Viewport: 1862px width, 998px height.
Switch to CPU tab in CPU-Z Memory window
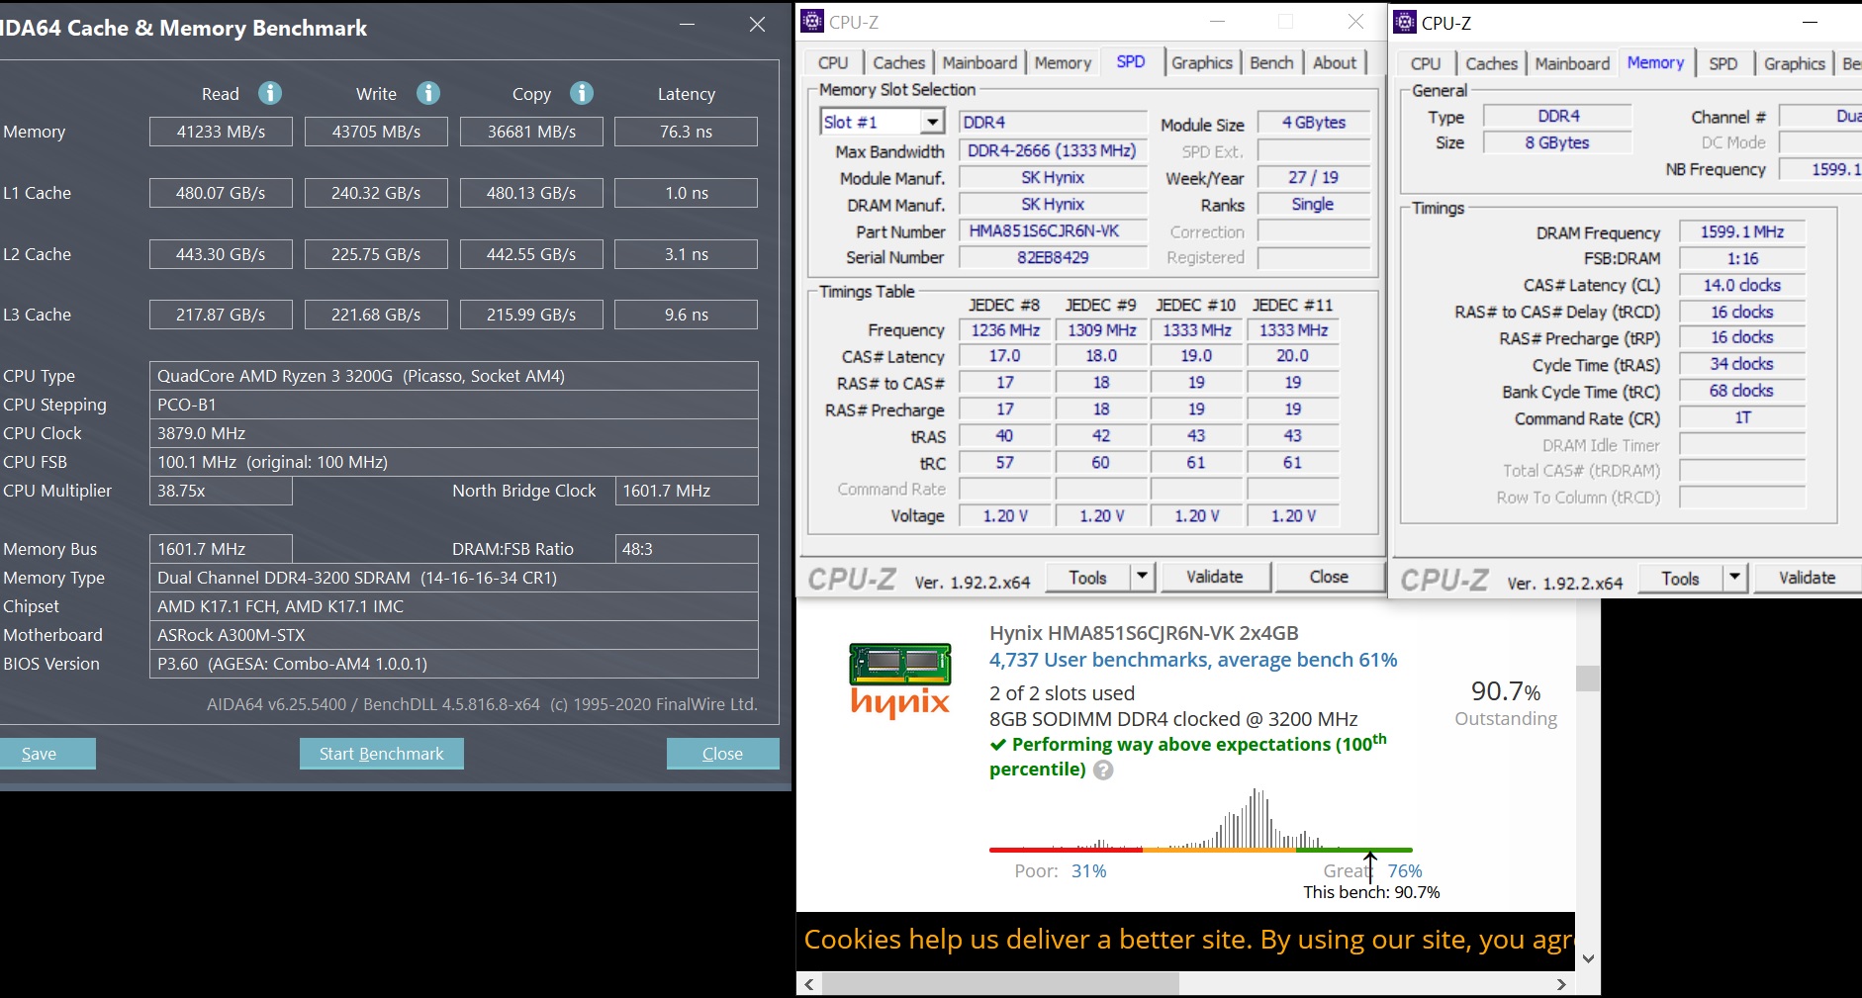(x=1426, y=64)
